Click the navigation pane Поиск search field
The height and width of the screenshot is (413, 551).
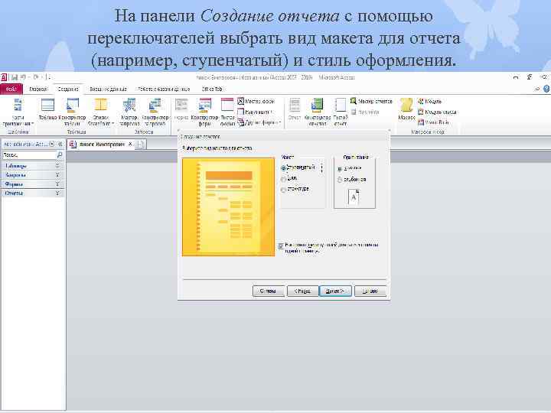click(29, 154)
